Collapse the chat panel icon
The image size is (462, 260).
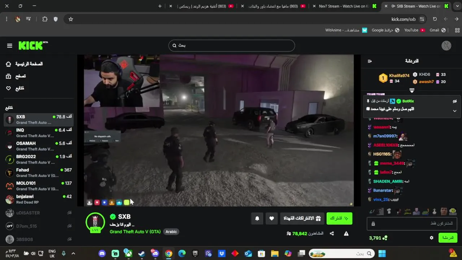(370, 61)
